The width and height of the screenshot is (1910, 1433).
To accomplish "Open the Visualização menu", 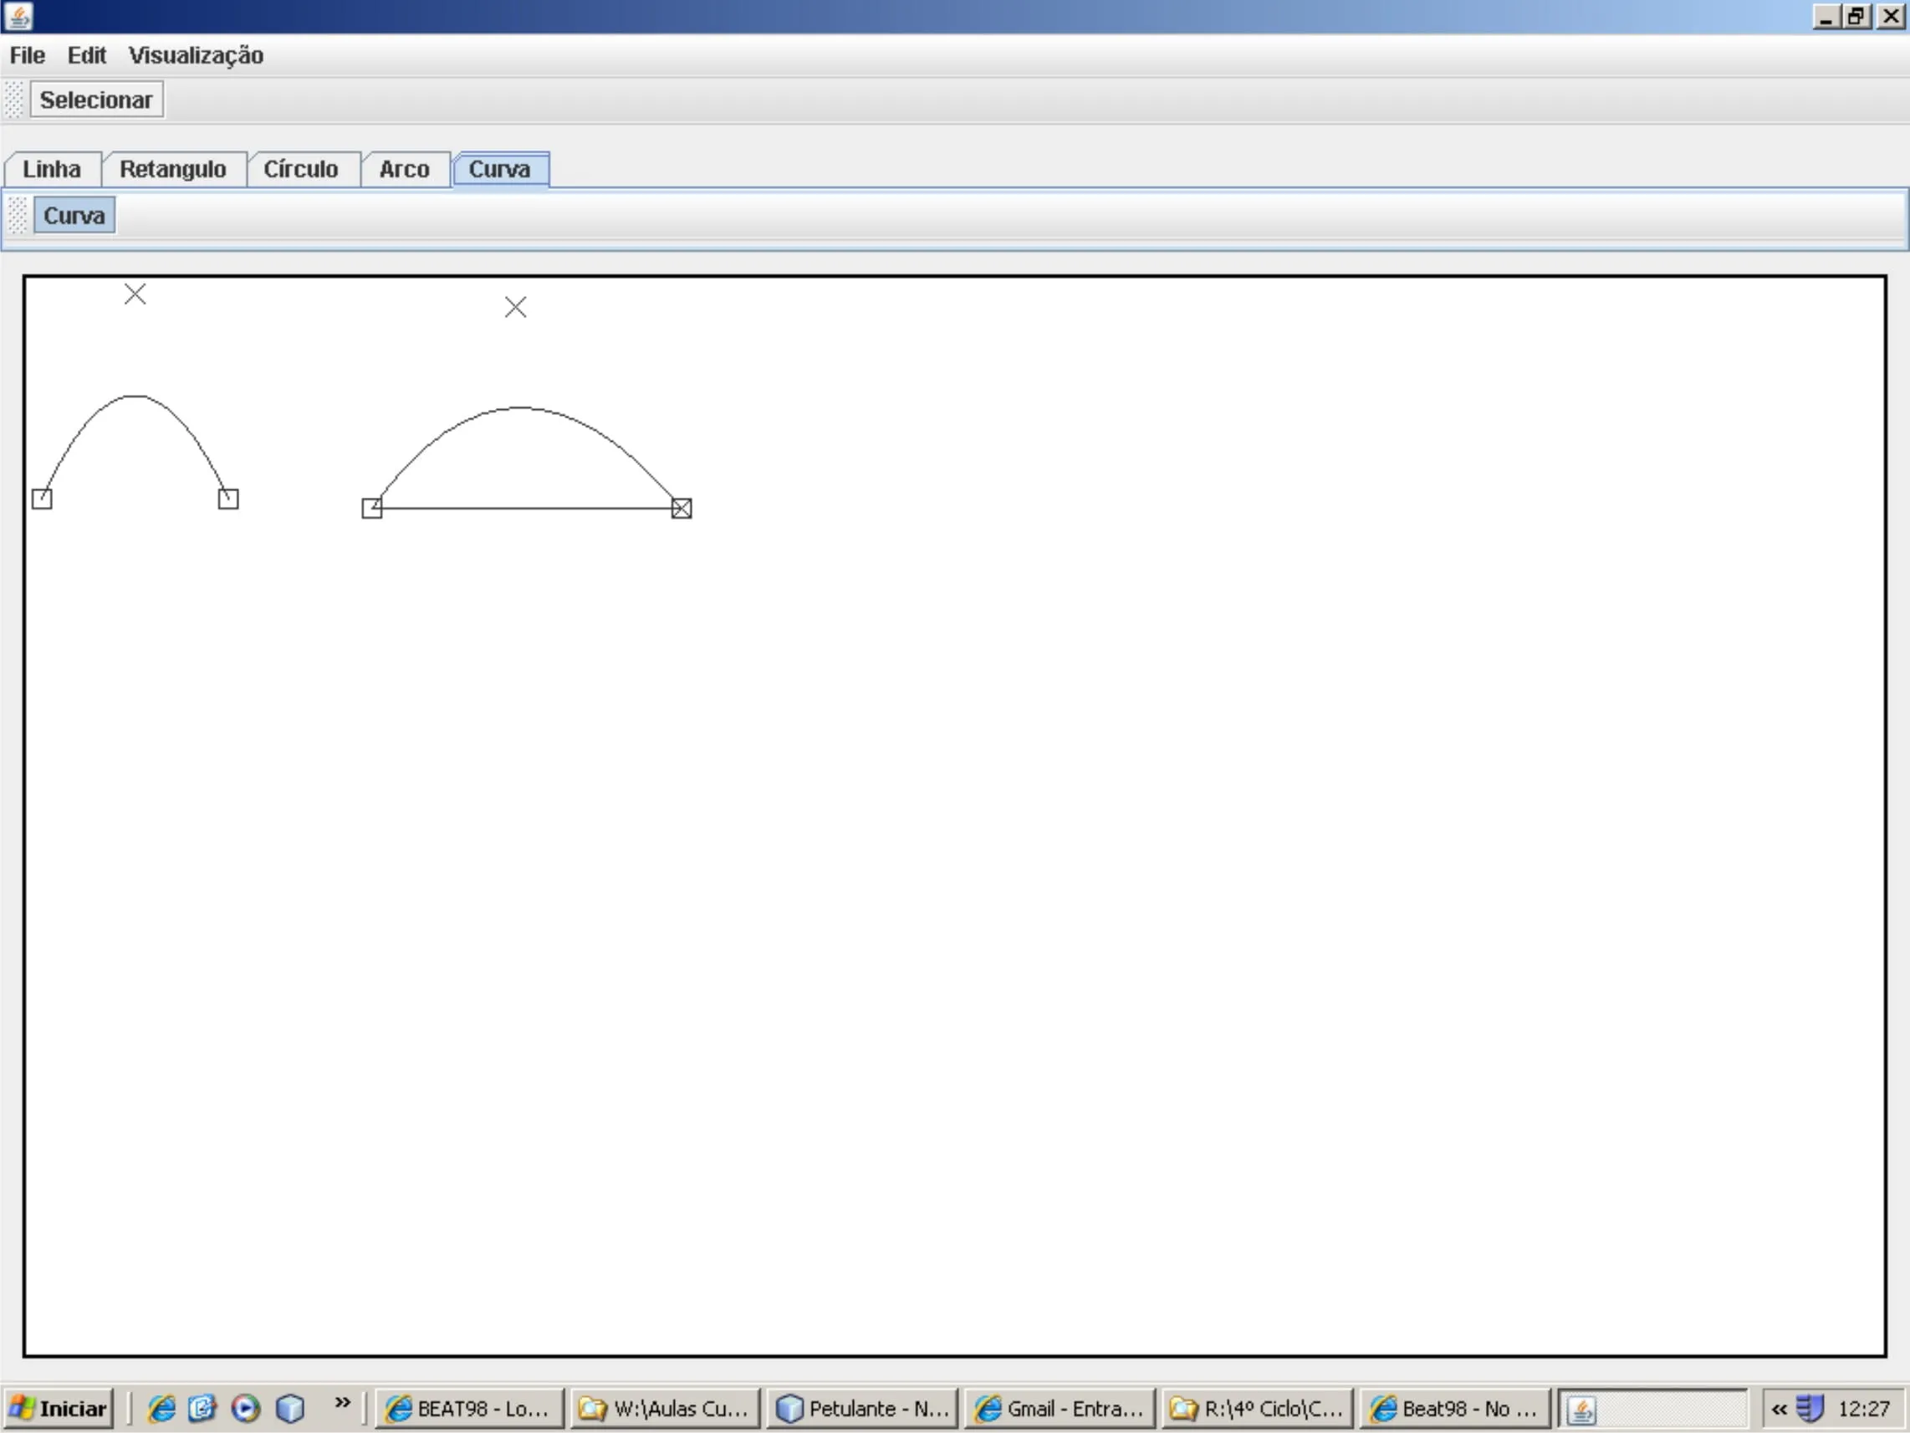I will 196,55.
